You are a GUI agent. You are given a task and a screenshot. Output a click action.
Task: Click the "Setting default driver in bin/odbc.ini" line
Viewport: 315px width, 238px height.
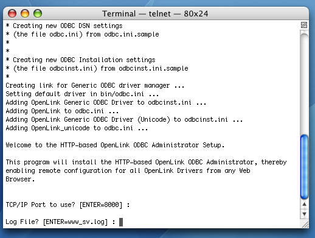82,94
